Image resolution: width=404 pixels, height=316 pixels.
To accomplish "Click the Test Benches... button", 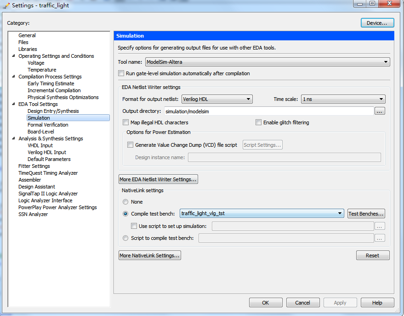I will tap(366, 213).
